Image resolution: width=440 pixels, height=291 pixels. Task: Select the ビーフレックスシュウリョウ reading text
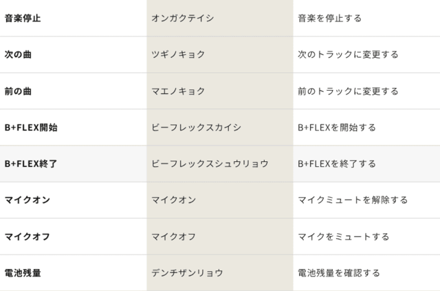click(x=210, y=163)
